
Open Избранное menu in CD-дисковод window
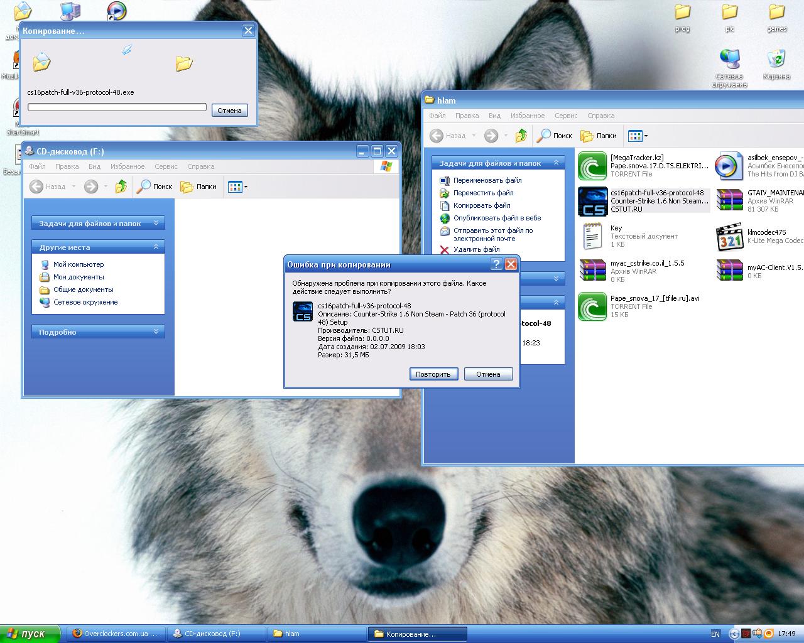128,166
